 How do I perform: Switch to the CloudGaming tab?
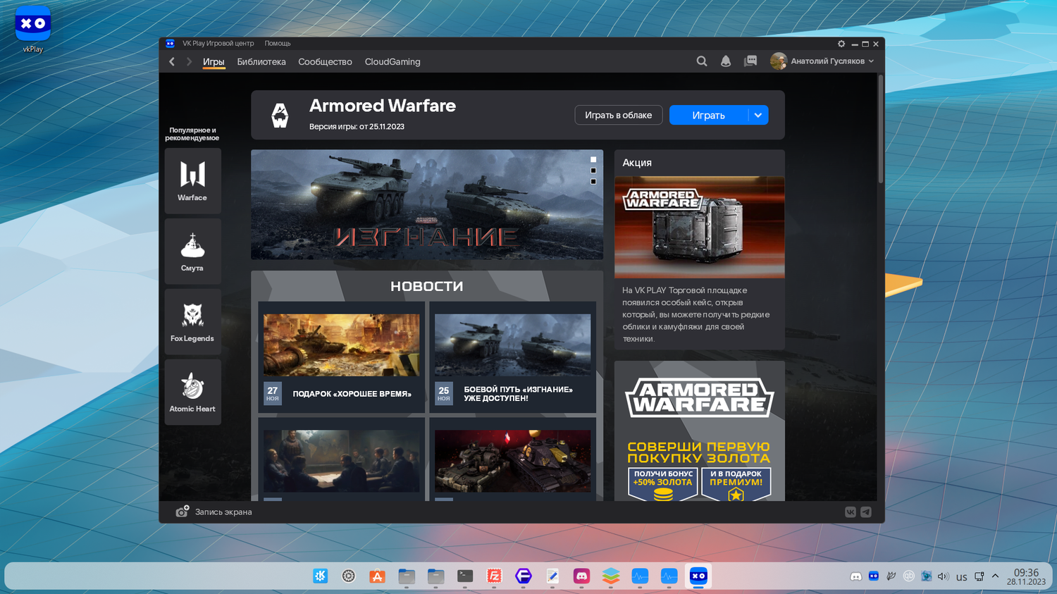(x=392, y=62)
